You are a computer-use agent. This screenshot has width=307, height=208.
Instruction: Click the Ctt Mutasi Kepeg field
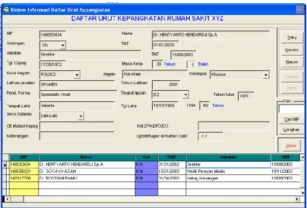coord(77,126)
